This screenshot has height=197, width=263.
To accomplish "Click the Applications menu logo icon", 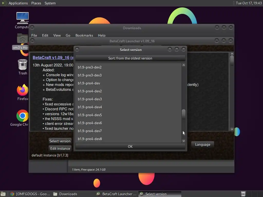I will (x=4, y=3).
